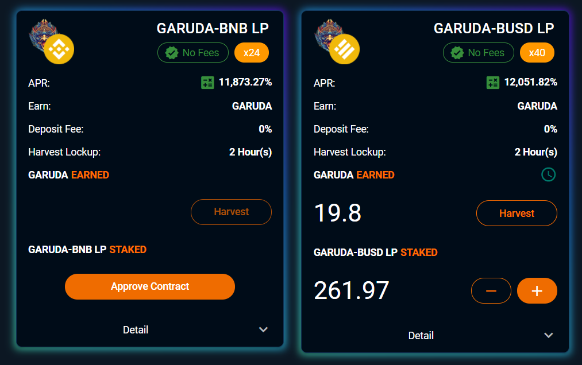The height and width of the screenshot is (365, 582).
Task: Click 0% deposit fee on the BUSD card
Action: [550, 129]
